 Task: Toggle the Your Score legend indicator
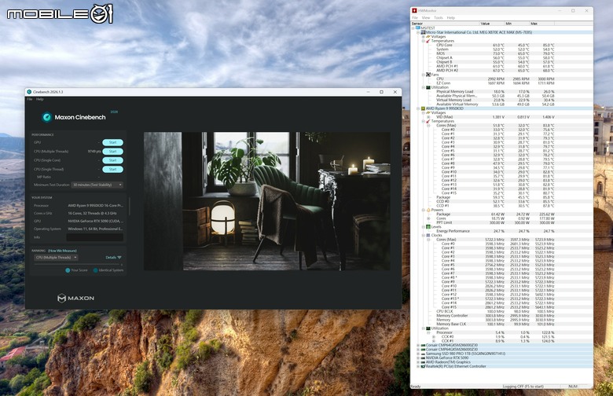coord(68,270)
